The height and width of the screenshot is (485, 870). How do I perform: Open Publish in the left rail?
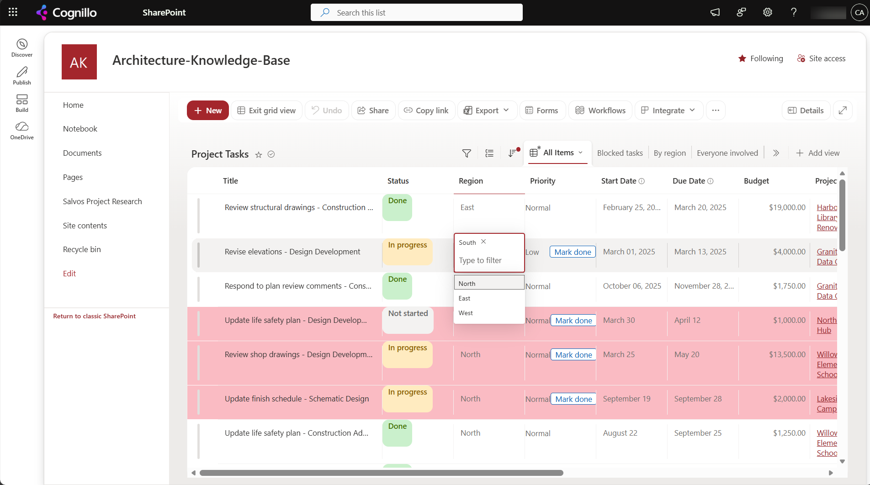click(22, 76)
